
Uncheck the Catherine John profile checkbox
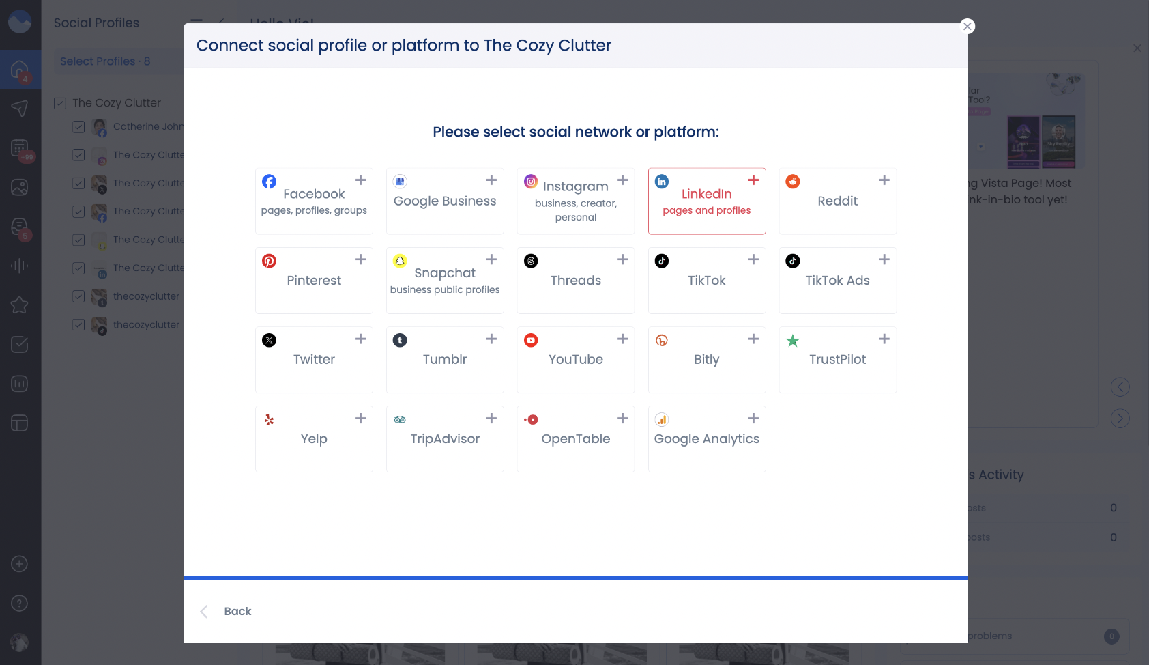78,127
